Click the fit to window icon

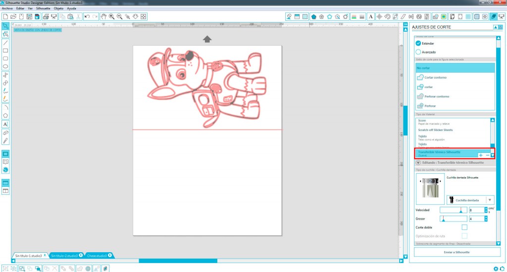point(143,16)
